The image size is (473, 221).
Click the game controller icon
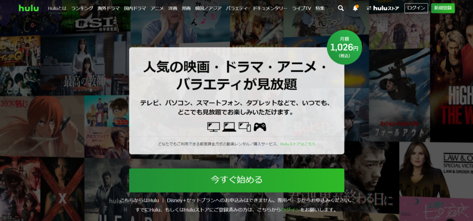tap(260, 127)
